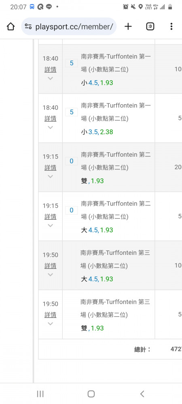This screenshot has width=182, height=404.
Task: Click the playsport.cc/member/ address field
Action: (69, 26)
